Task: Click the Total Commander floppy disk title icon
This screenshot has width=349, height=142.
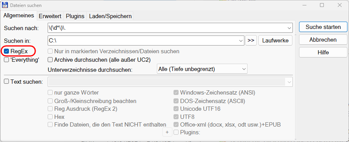Action: click(5, 5)
